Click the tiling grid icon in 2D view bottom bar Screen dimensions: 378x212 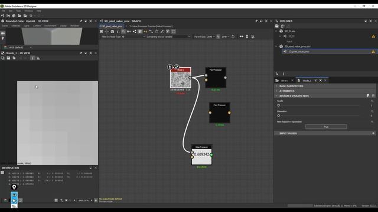pyautogui.click(x=56, y=200)
